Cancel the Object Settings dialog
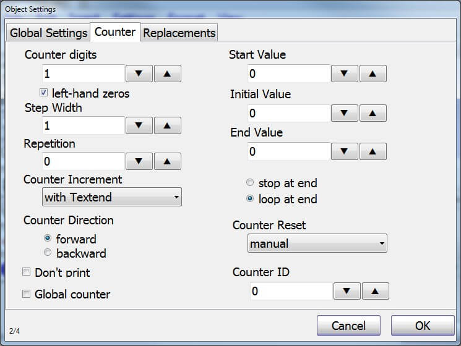The image size is (461, 346). (x=348, y=326)
